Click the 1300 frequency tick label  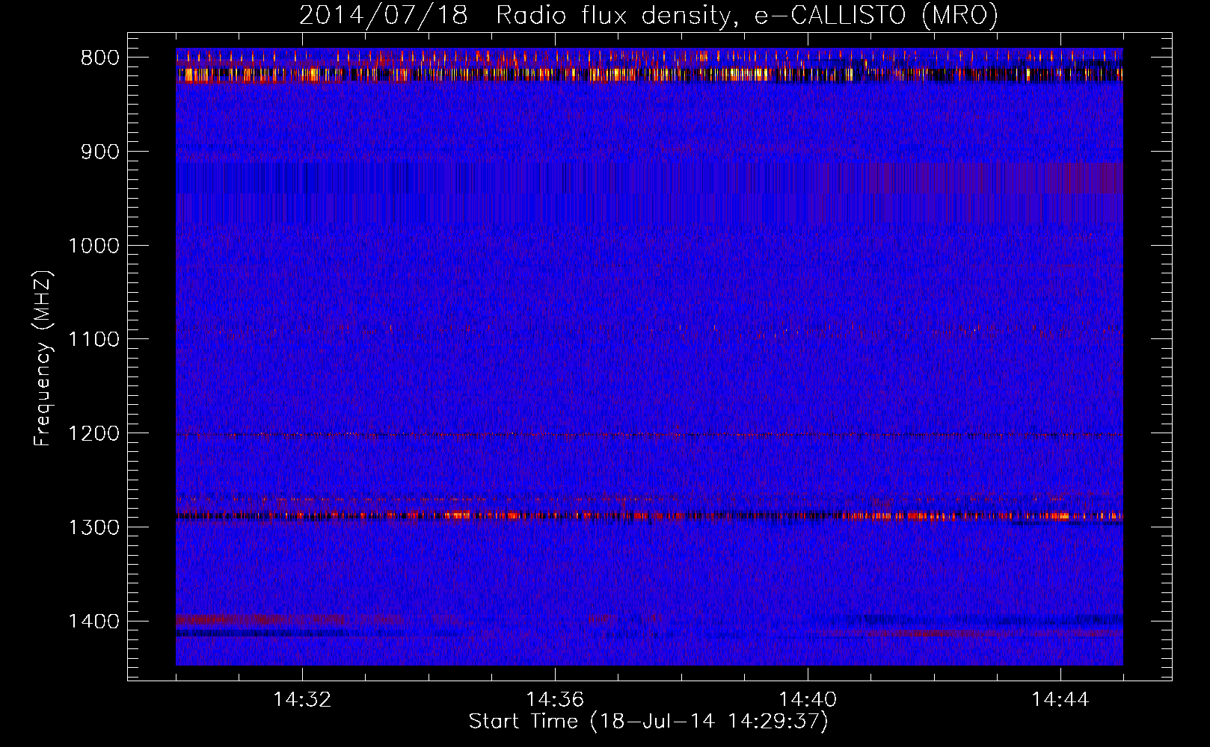94,527
